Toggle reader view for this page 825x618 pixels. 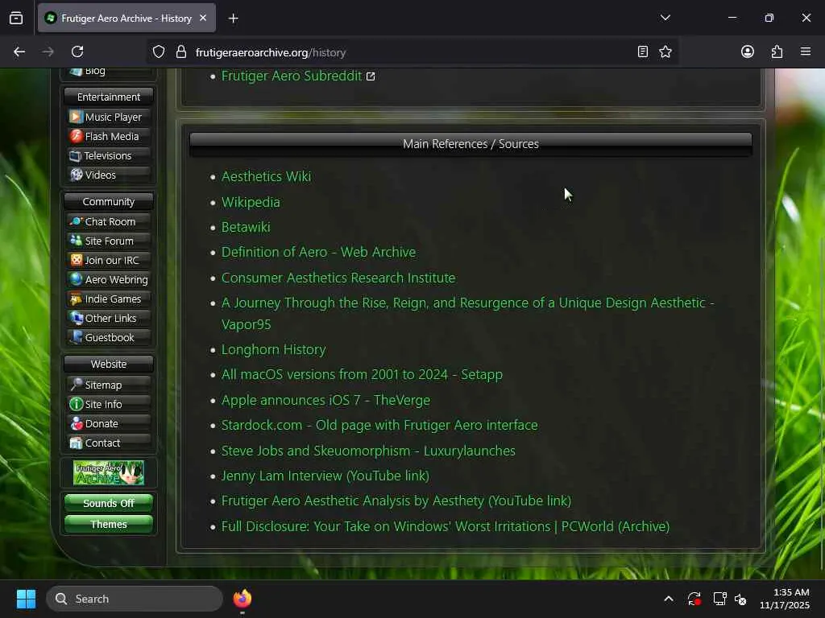point(642,51)
